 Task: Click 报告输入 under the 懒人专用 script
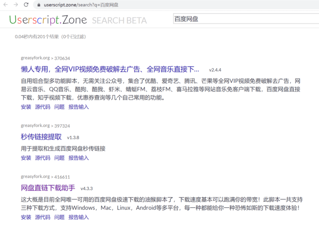coord(78,107)
